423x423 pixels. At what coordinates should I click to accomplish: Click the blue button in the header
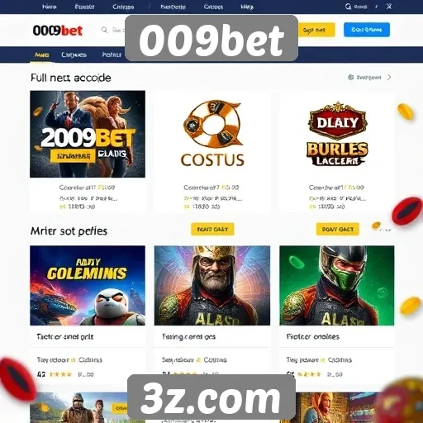click(367, 30)
